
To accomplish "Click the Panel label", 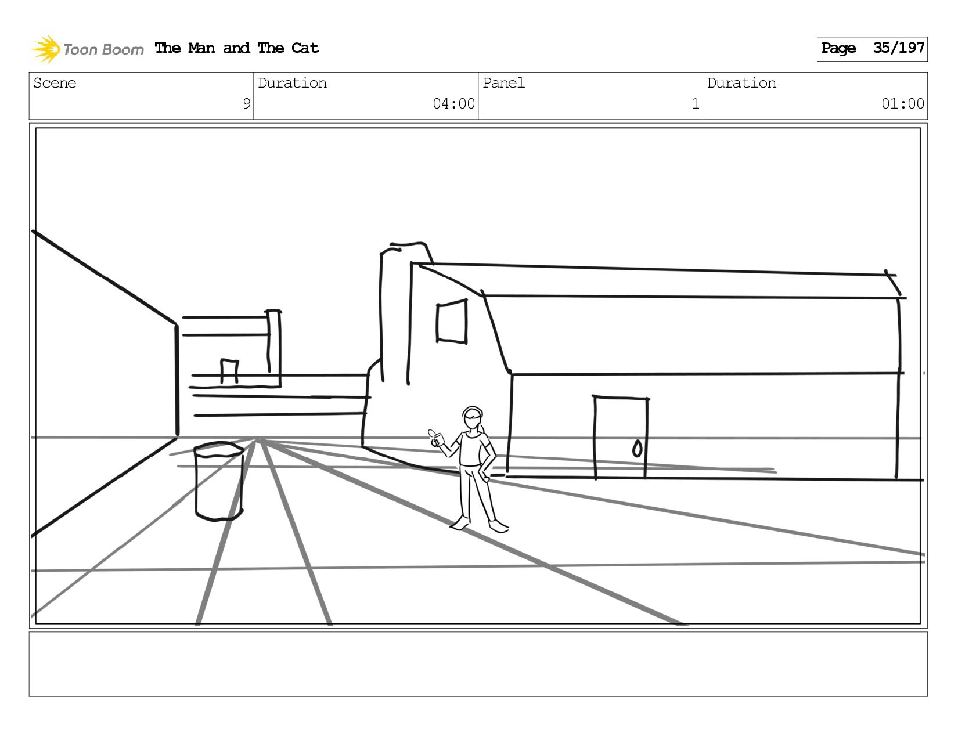I will (x=503, y=83).
